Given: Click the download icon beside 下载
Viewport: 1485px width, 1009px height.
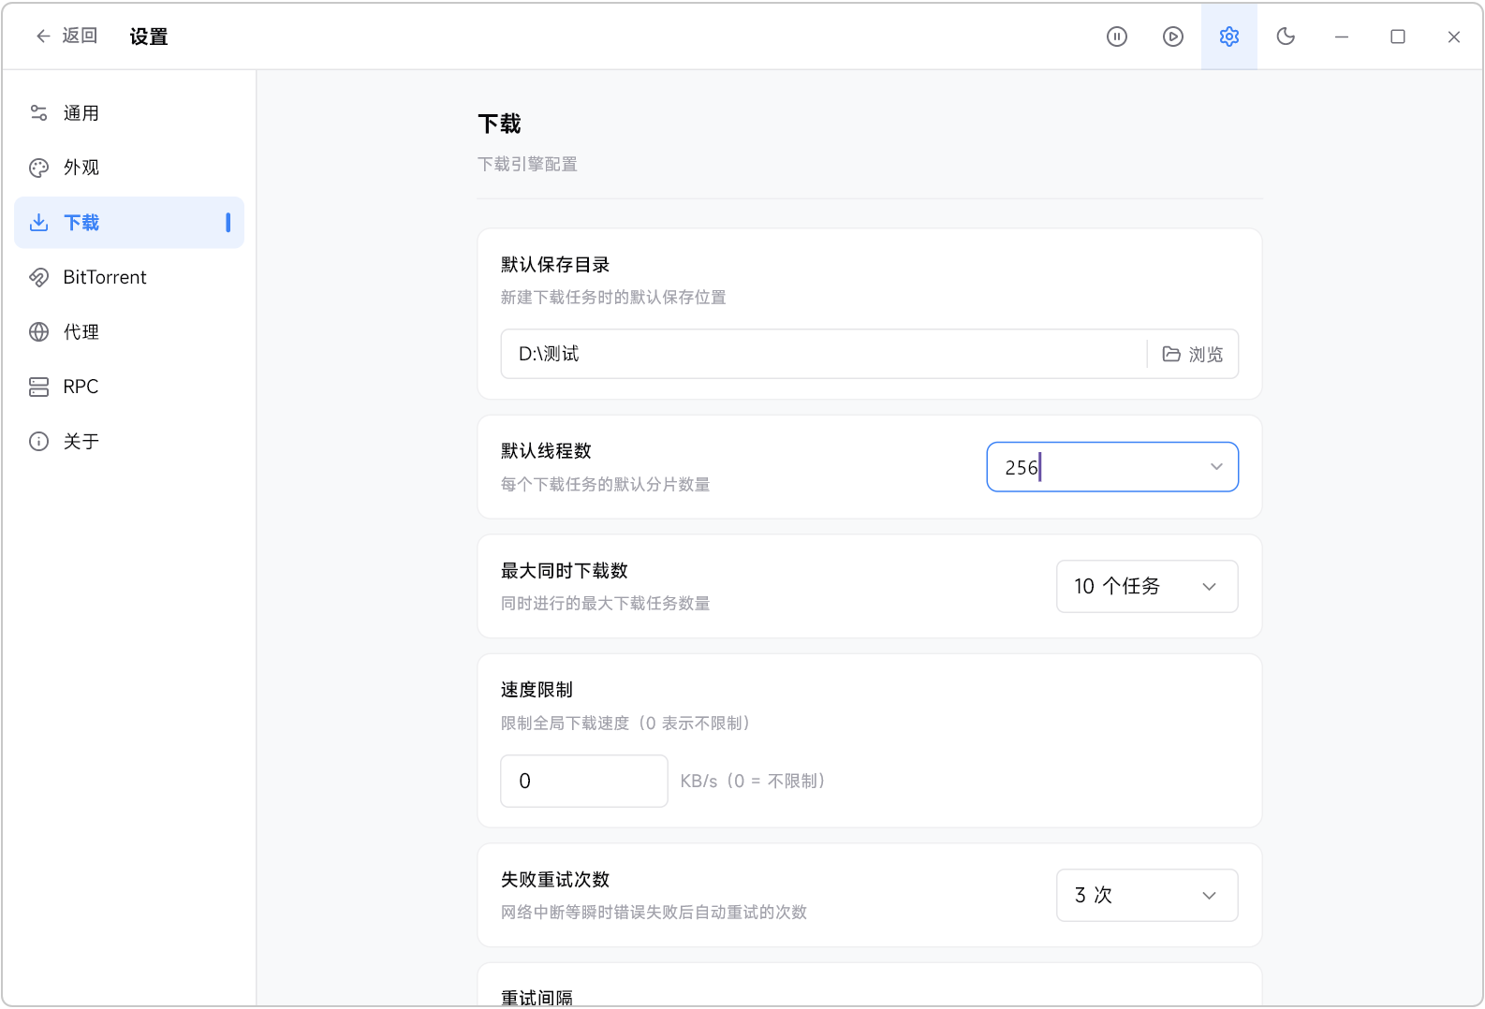Looking at the screenshot, I should pyautogui.click(x=38, y=223).
